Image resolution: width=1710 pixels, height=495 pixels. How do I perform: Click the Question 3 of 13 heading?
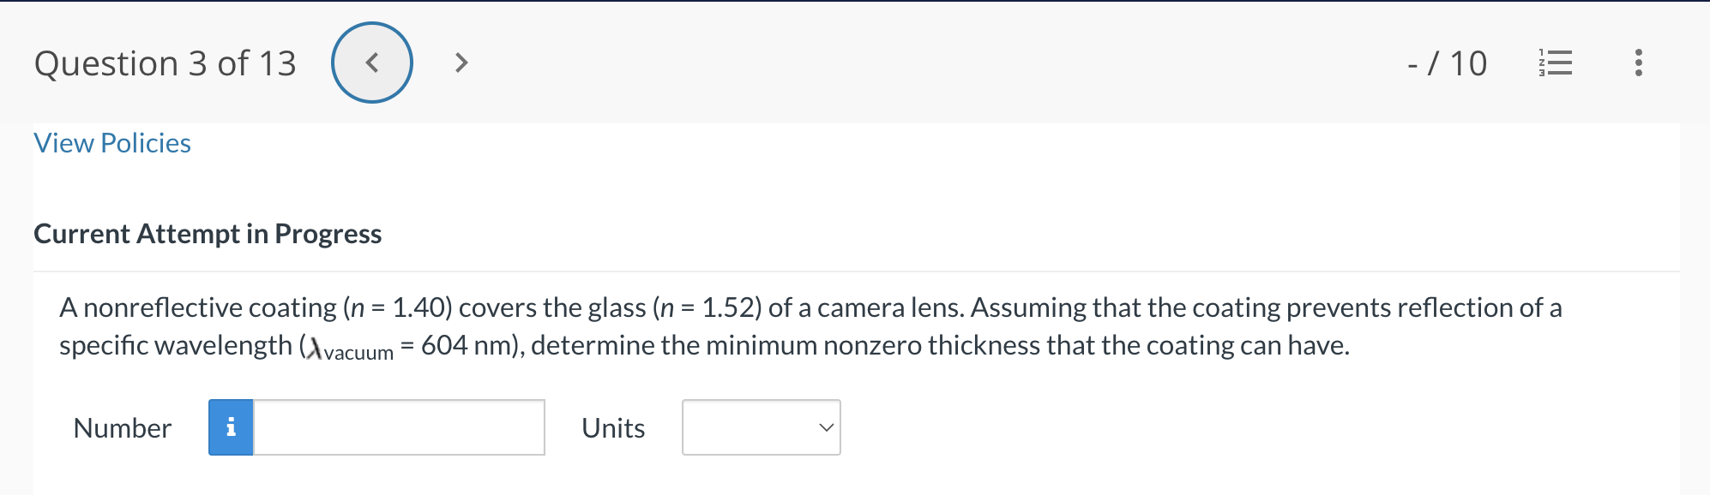point(165,63)
